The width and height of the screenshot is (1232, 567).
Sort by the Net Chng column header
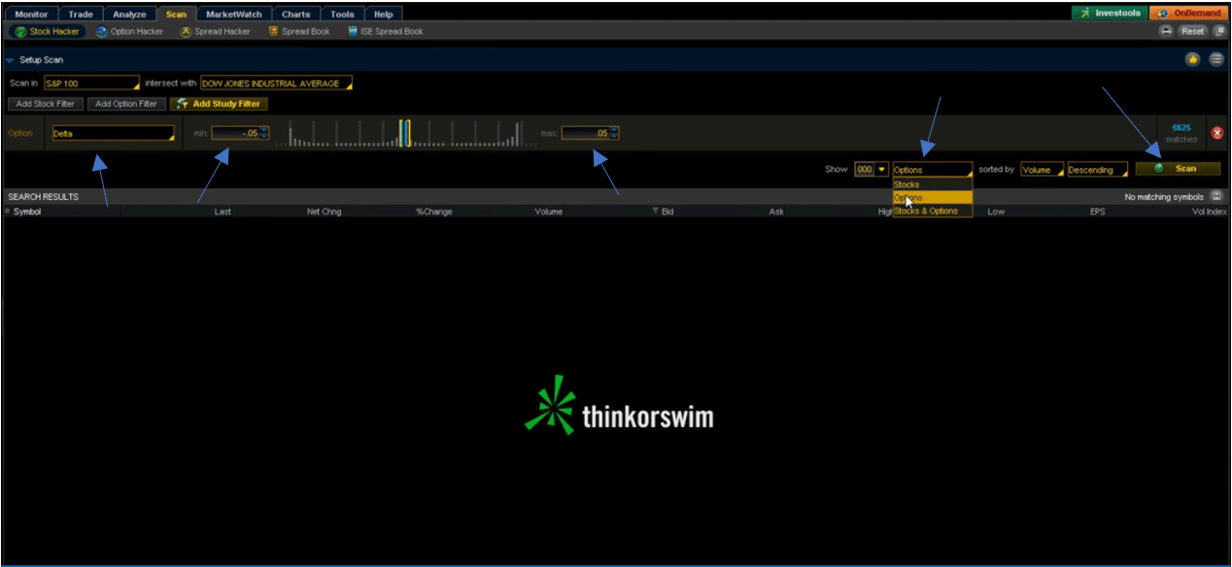pos(324,212)
